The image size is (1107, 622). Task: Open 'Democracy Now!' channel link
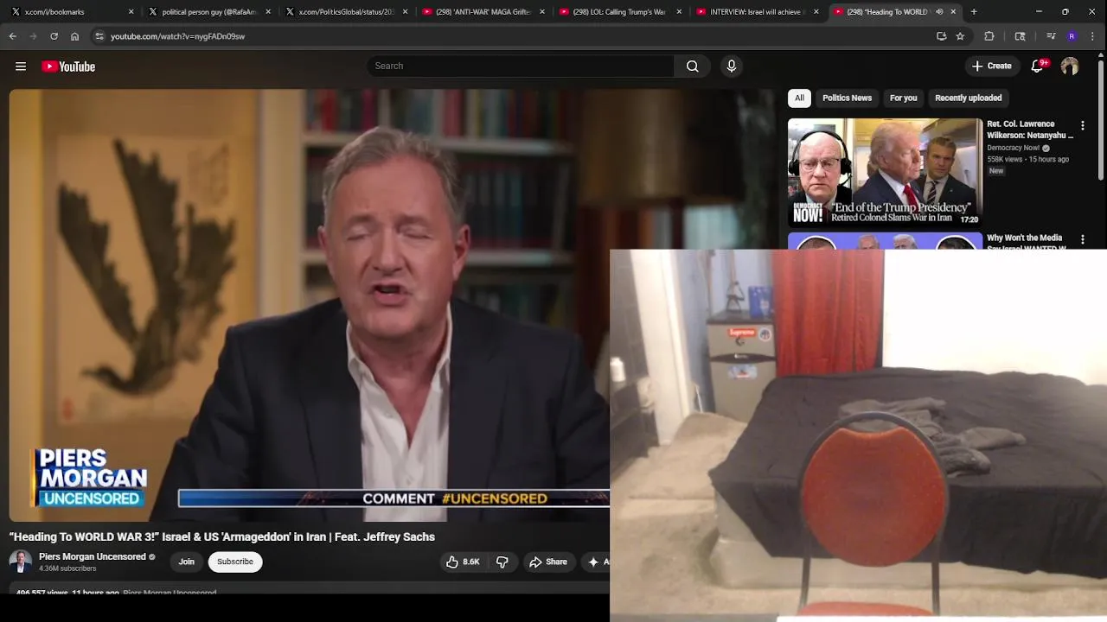pyautogui.click(x=1014, y=148)
